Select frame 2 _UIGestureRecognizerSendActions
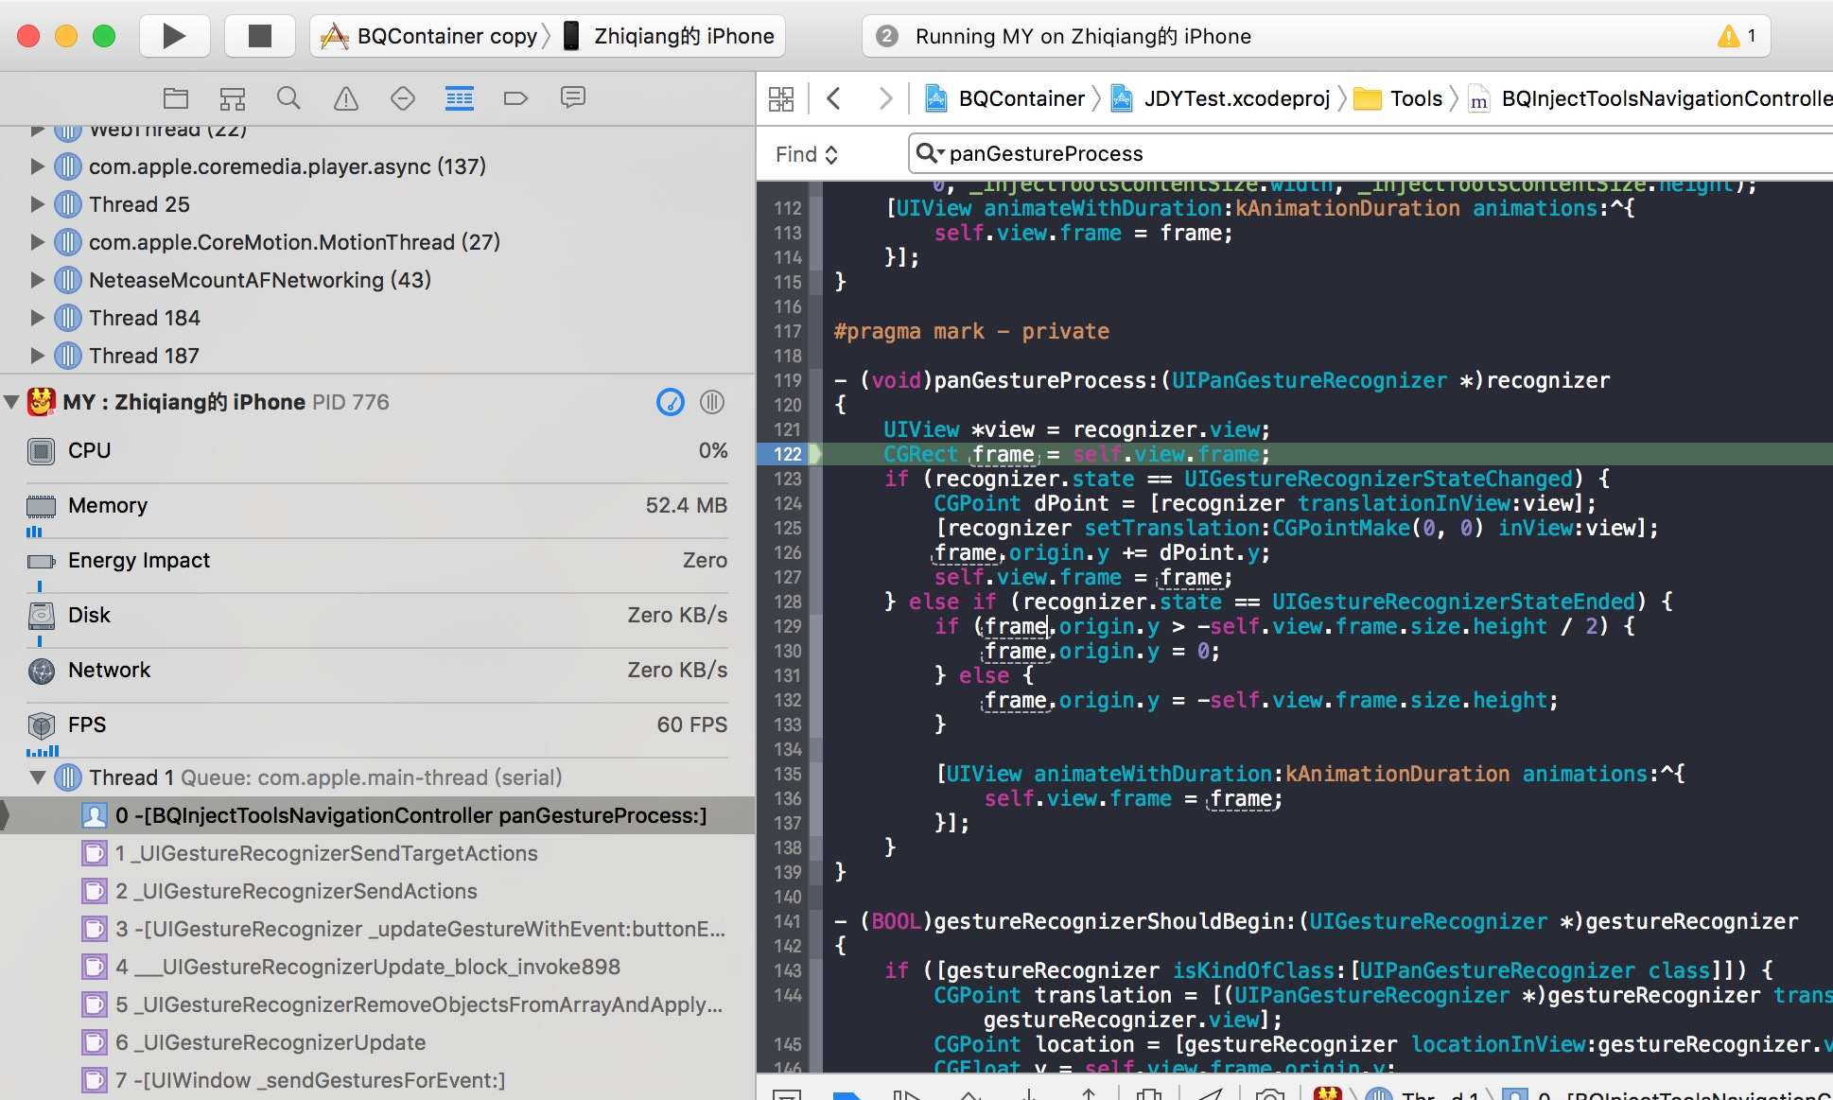 [377, 891]
